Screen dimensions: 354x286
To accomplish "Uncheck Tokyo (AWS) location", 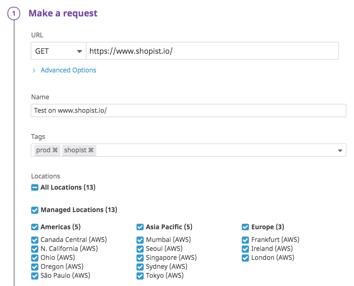I will click(x=140, y=276).
